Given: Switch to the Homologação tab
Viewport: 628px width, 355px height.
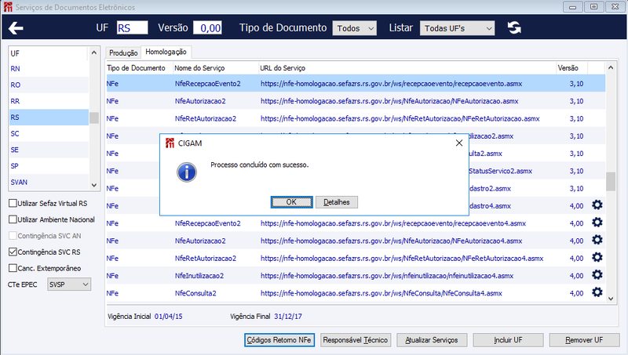Looking at the screenshot, I should click(x=166, y=52).
